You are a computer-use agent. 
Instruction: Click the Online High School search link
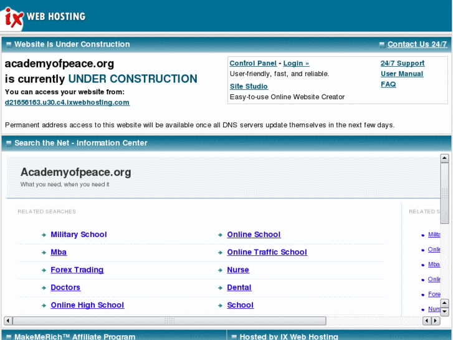pyautogui.click(x=87, y=305)
